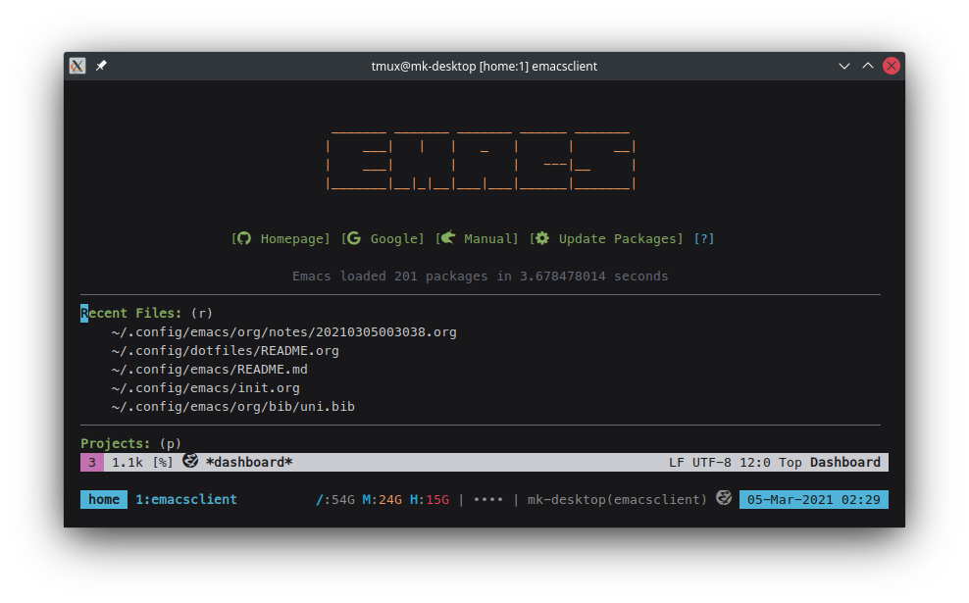The image size is (969, 603).
Task: Click the icon left of the tmux date
Action: 724,498
